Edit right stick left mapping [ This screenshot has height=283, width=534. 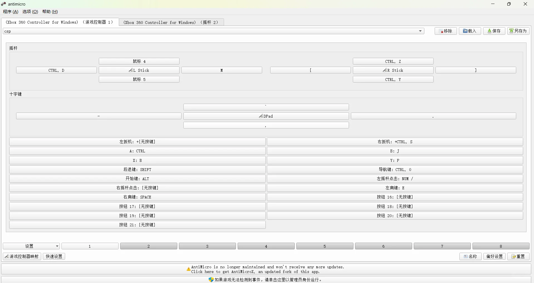tap(311, 70)
